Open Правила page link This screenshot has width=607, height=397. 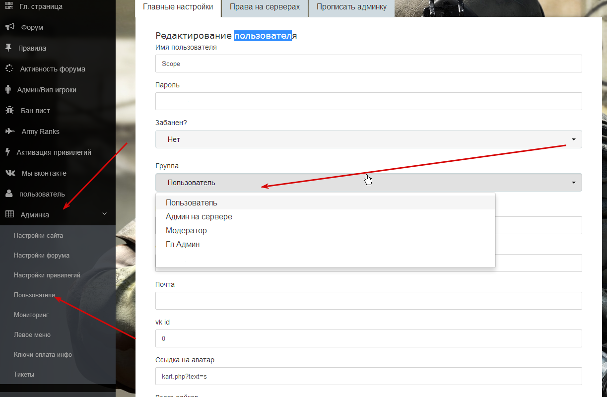(32, 48)
